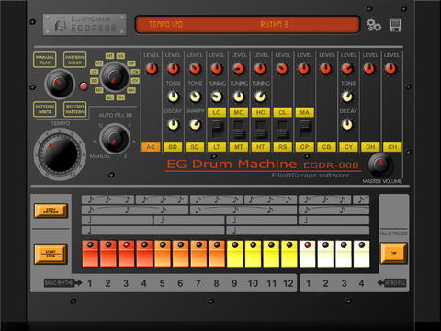Viewport: 441px width, 331px height.
Task: Click the LT tuning knob
Action: click(217, 97)
